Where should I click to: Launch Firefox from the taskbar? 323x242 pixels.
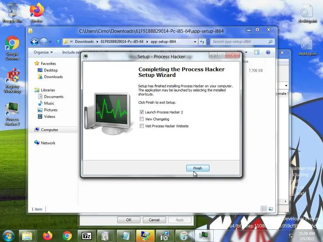click(48, 236)
